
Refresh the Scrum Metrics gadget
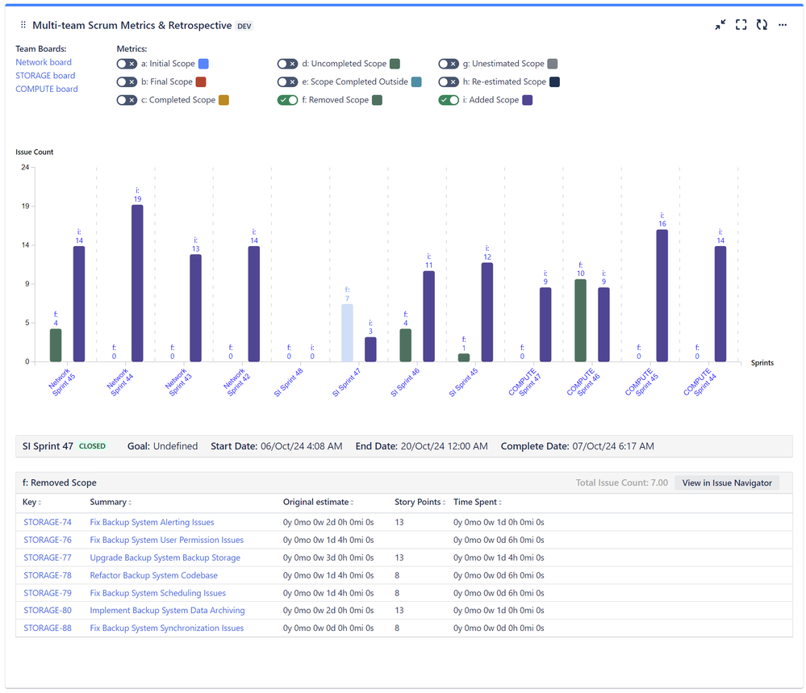pos(762,26)
